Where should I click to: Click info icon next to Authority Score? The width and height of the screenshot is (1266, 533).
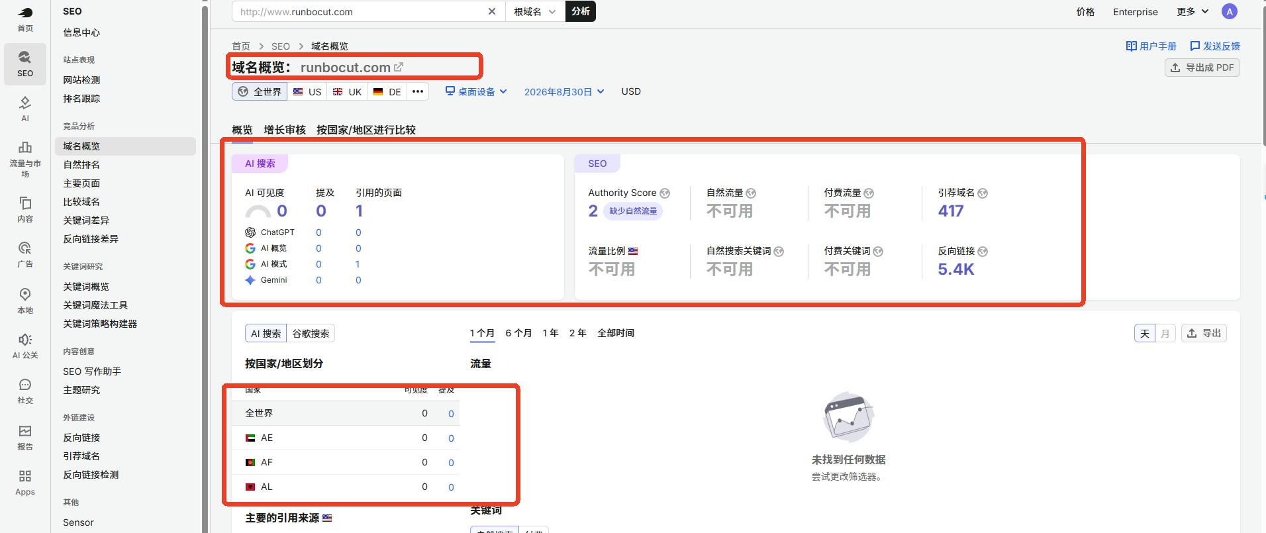pos(665,193)
